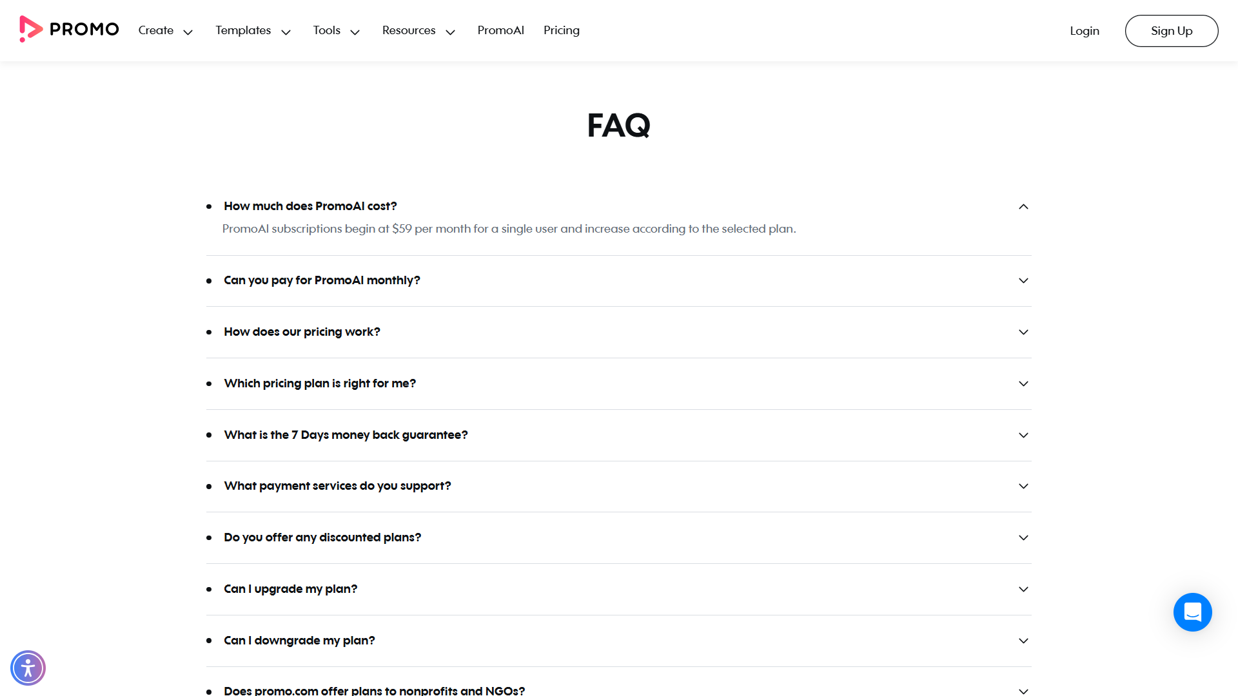Open the blue chat support widget
Image resolution: width=1238 pixels, height=696 pixels.
1192,612
